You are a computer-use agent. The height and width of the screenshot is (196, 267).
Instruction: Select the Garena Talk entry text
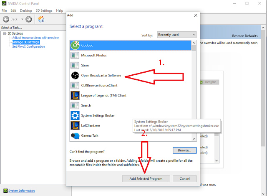tap(90, 135)
